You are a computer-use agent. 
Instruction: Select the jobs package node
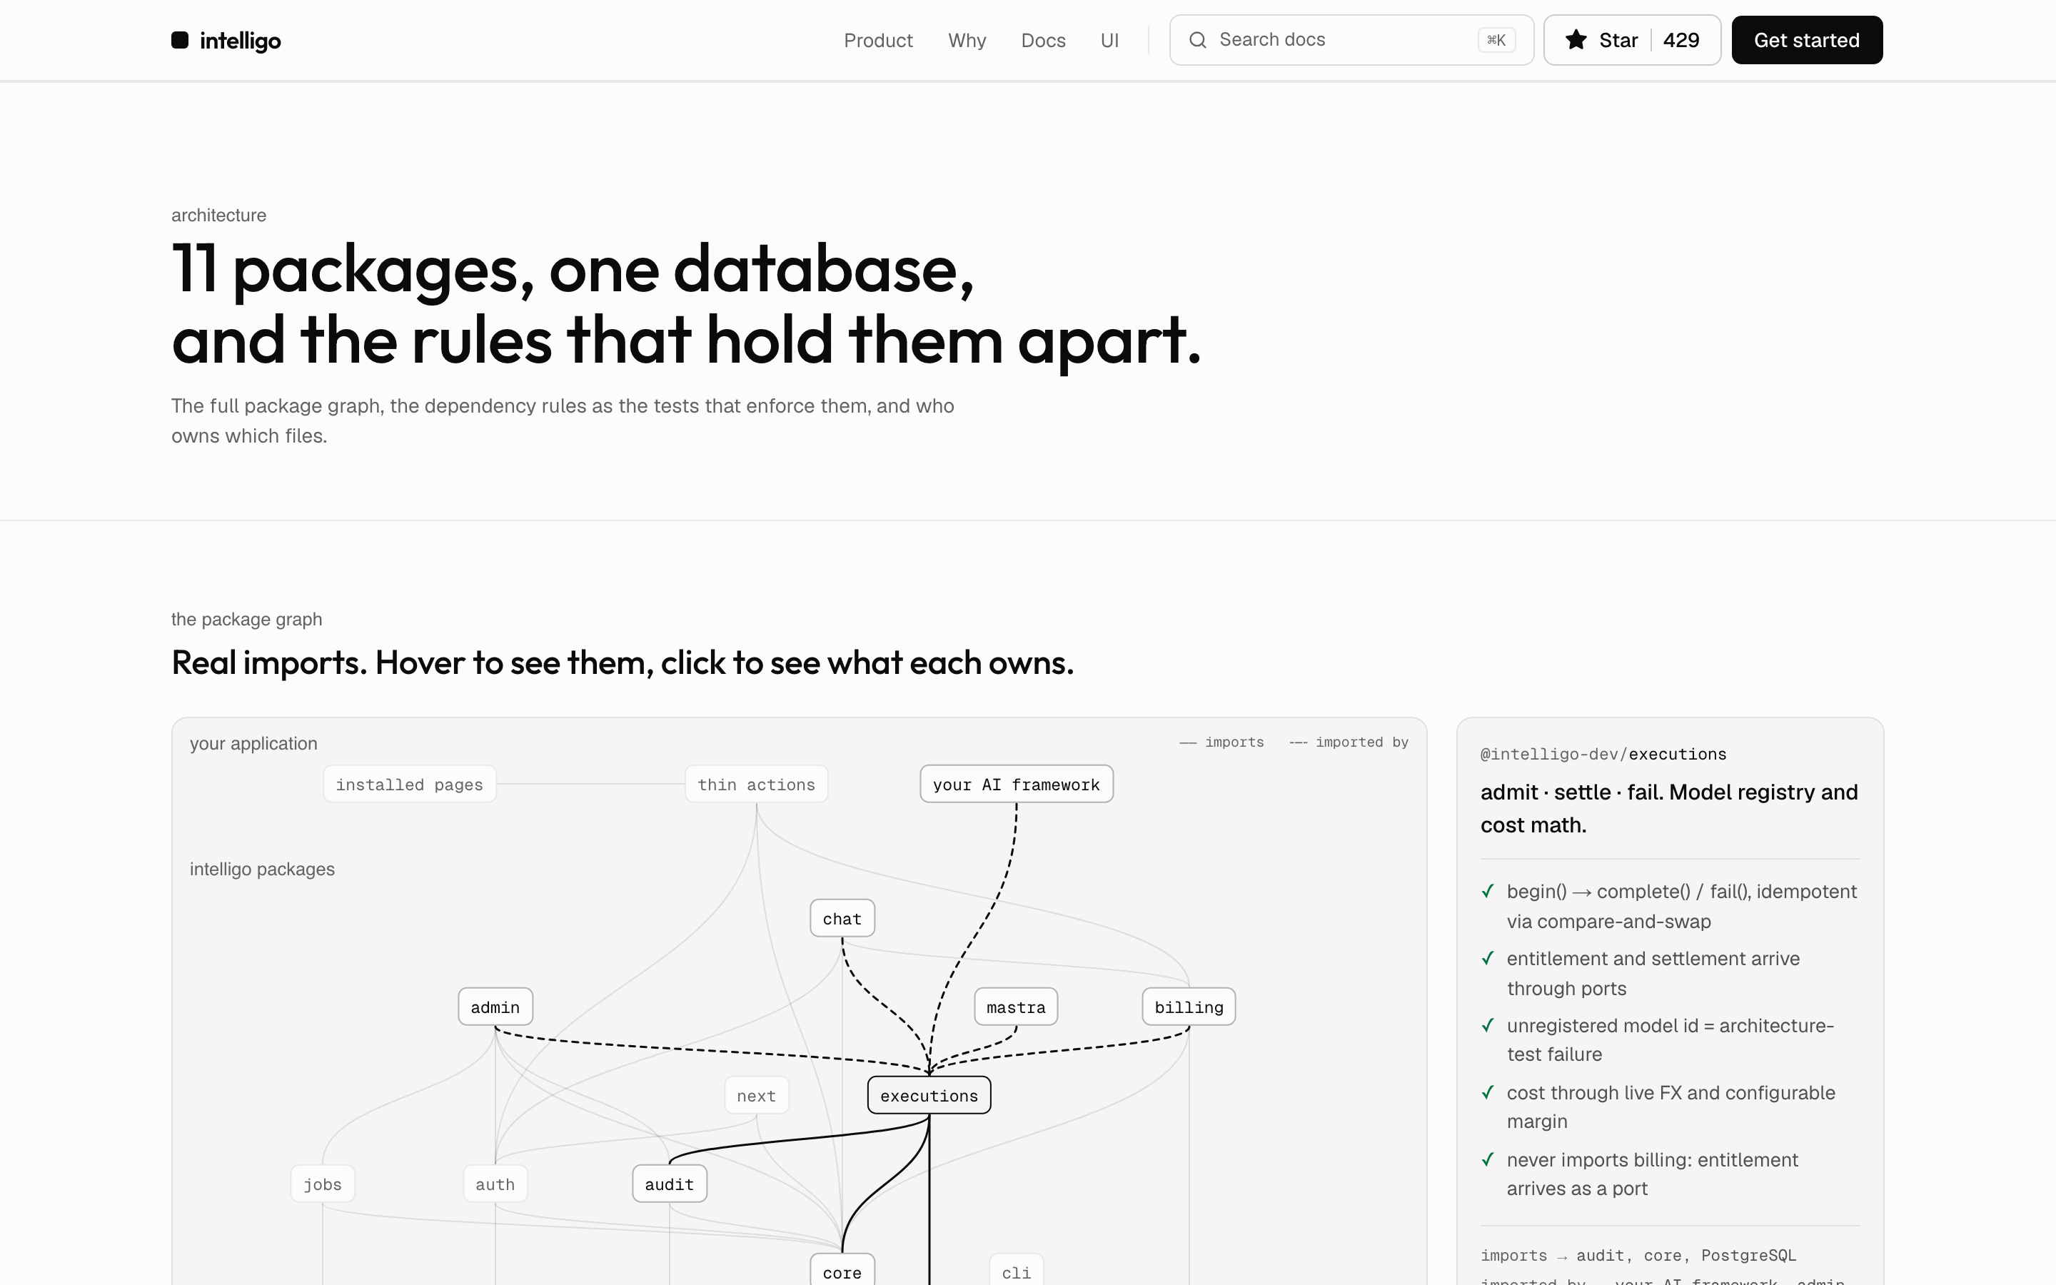[323, 1183]
